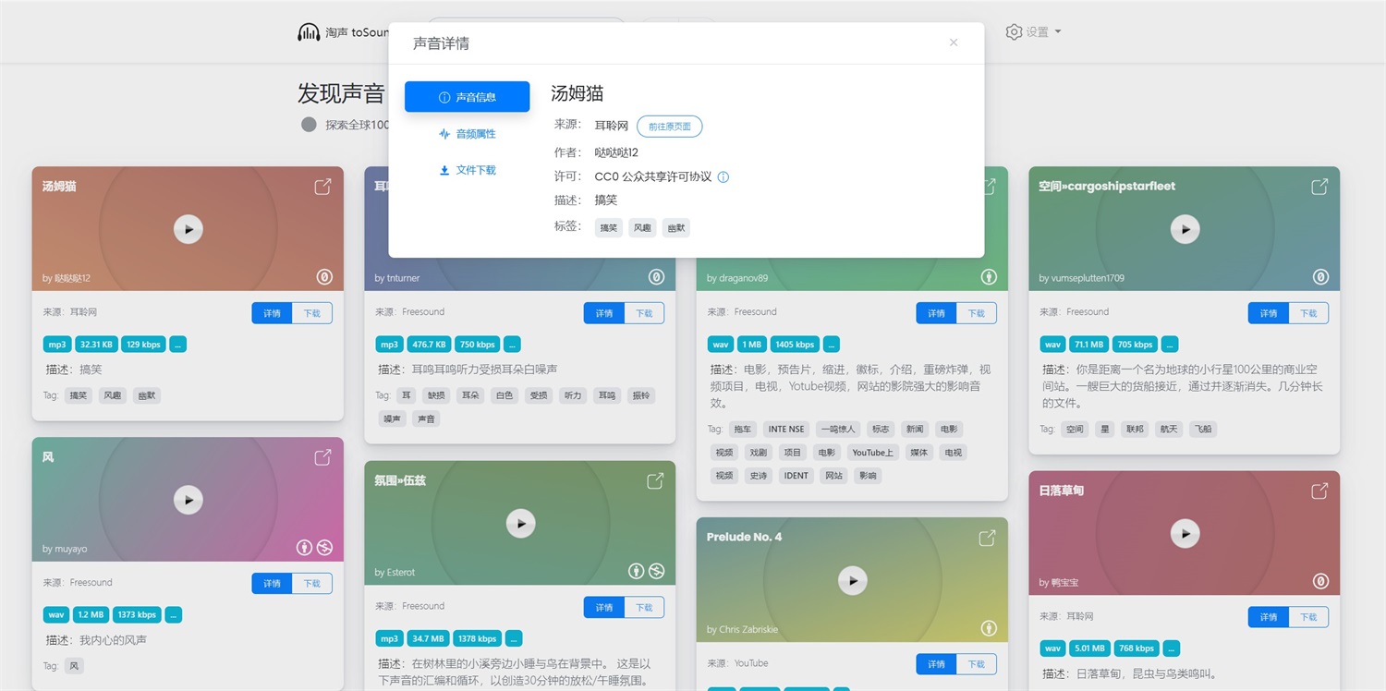Click 幽默 tag in dialog
1386x691 pixels.
[x=676, y=227]
